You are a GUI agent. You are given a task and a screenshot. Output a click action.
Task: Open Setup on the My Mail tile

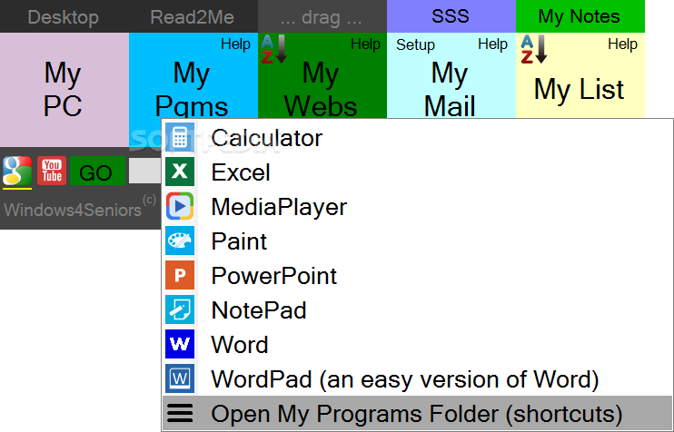pos(415,44)
